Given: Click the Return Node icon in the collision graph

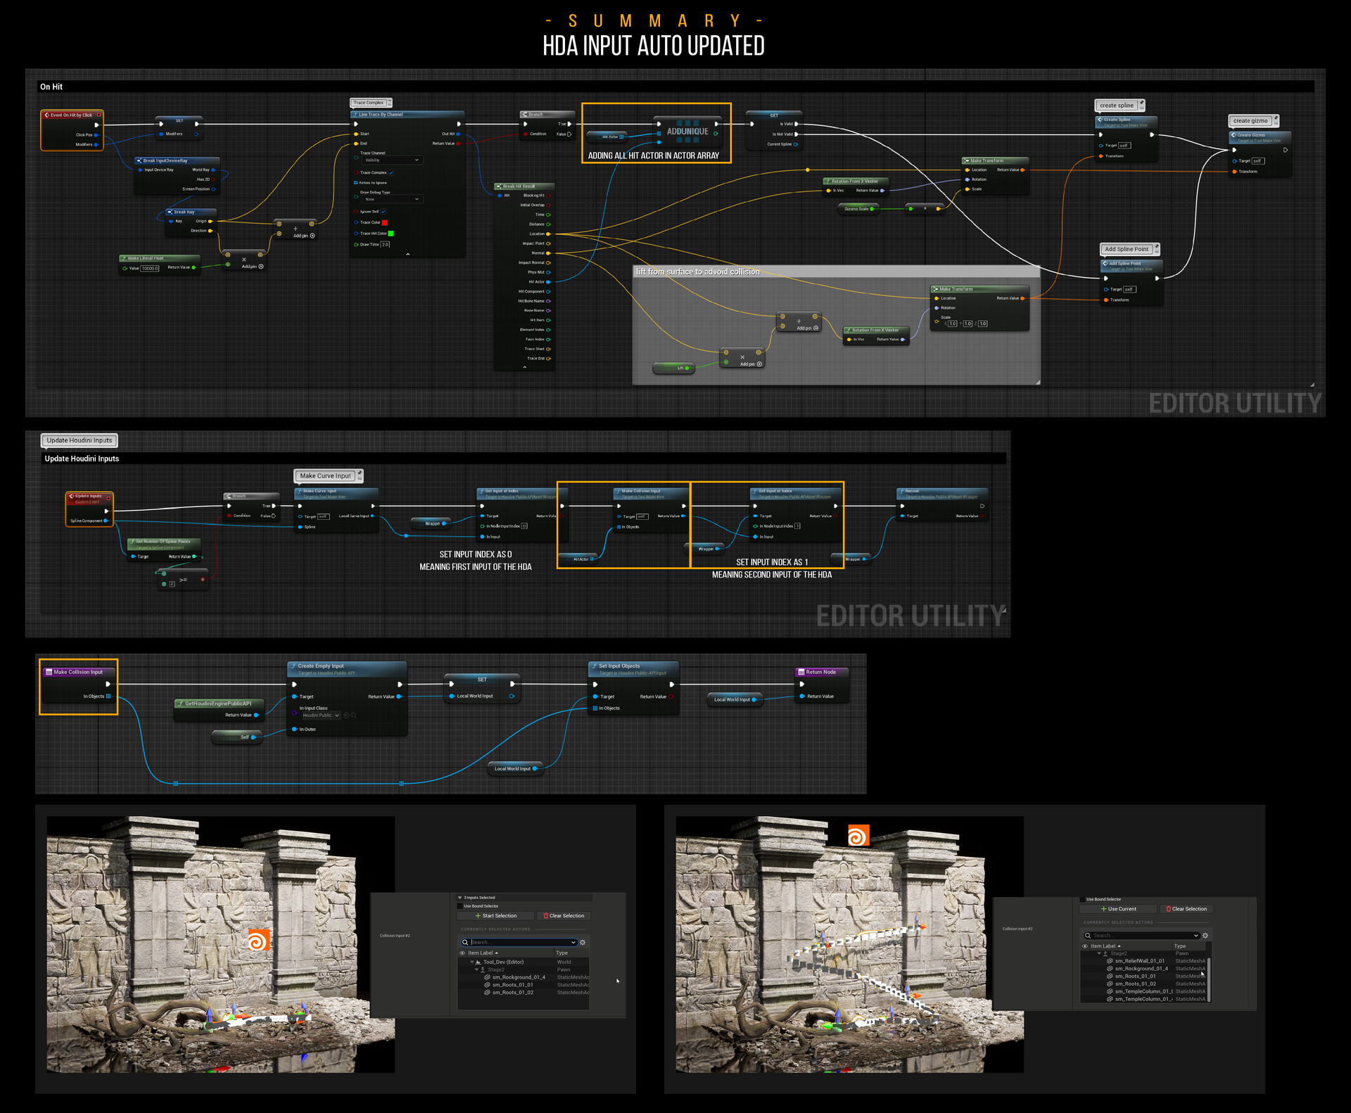Looking at the screenshot, I should (x=801, y=672).
